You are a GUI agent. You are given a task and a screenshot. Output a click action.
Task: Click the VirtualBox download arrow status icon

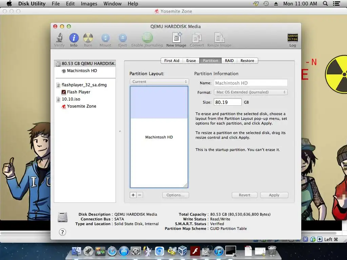tap(320, 239)
